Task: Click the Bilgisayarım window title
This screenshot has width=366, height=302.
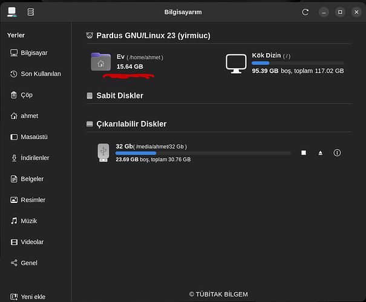Action: point(183,12)
